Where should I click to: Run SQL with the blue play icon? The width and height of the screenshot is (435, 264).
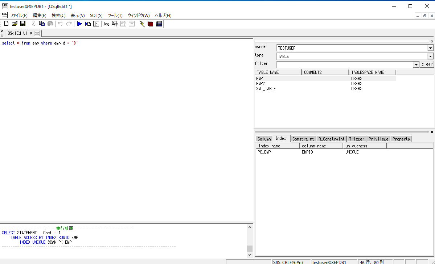tap(79, 24)
